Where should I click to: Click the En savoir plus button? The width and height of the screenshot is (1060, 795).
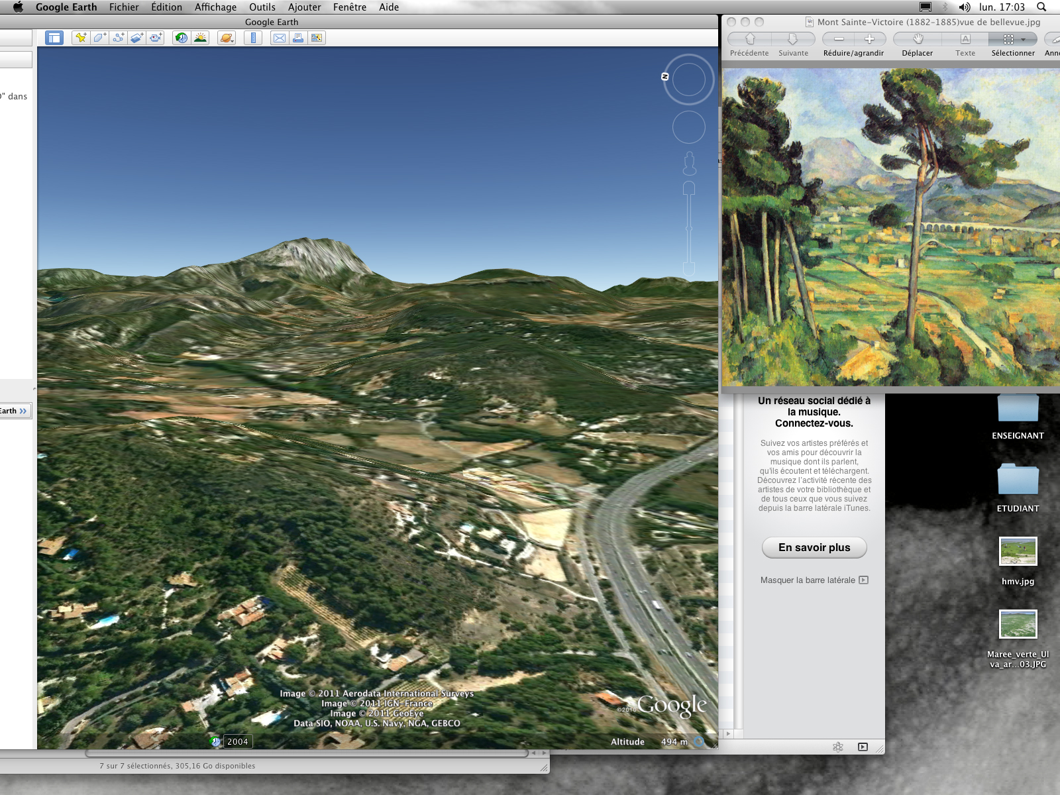[x=814, y=547]
